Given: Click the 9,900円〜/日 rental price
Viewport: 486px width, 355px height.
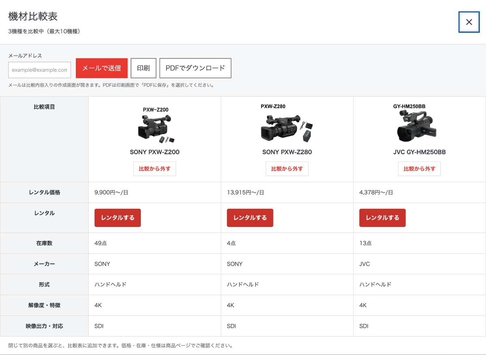Looking at the screenshot, I should tap(111, 192).
